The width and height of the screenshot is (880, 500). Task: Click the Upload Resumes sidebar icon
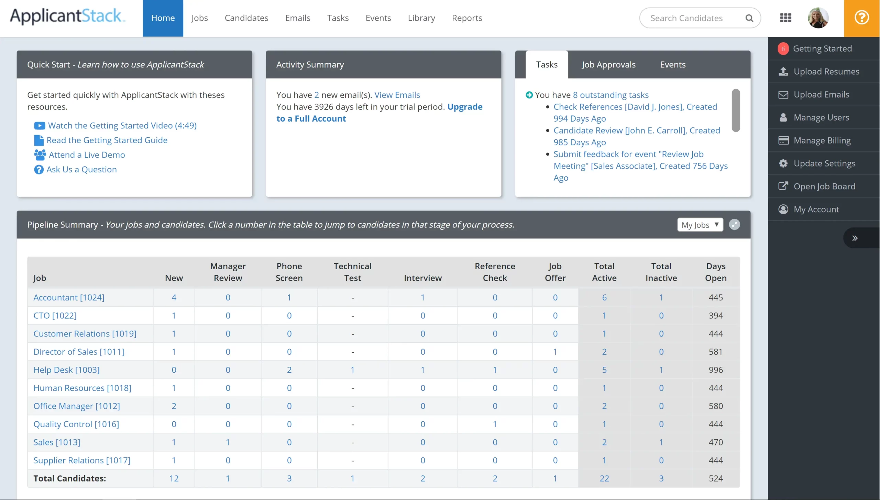click(783, 71)
